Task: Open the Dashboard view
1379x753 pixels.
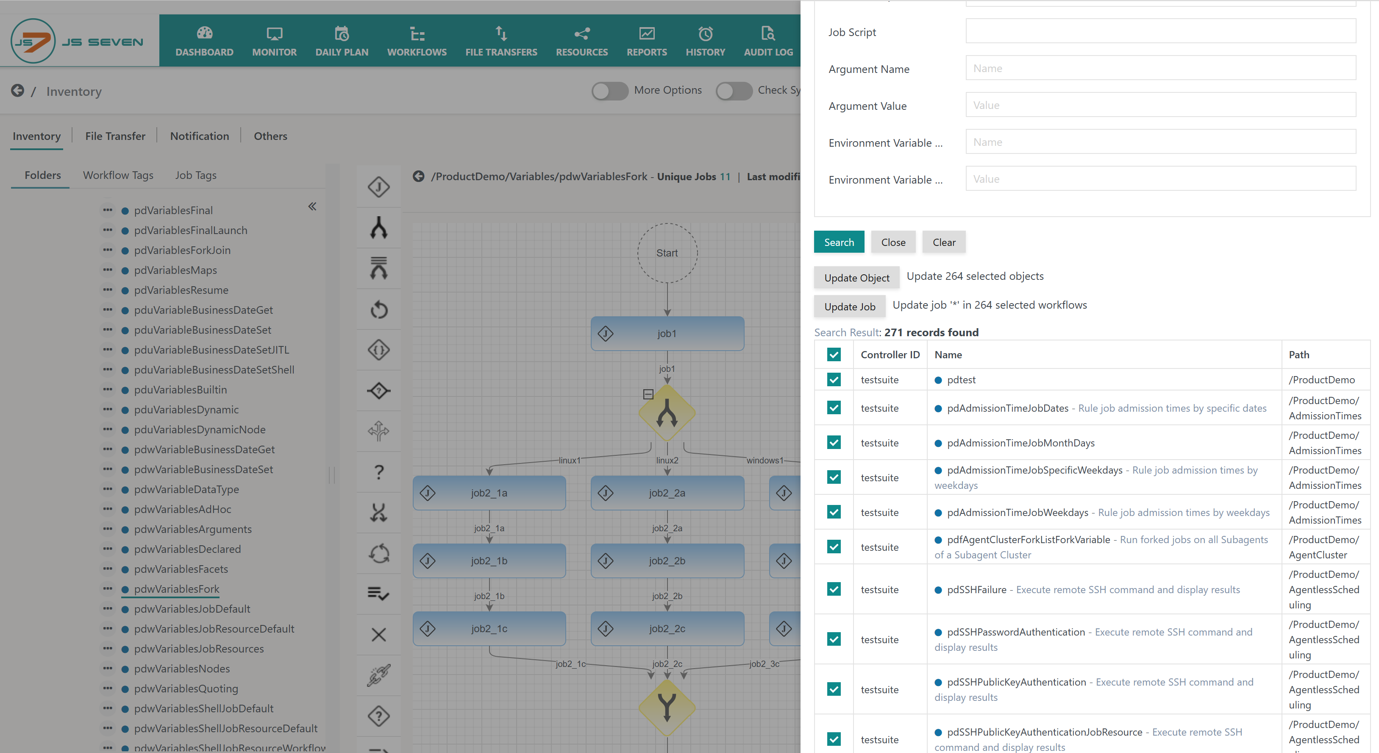Action: [x=204, y=41]
